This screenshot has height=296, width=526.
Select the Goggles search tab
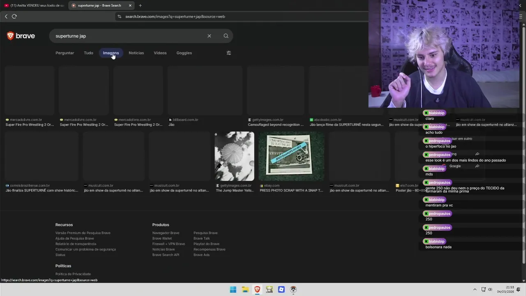pos(184,53)
